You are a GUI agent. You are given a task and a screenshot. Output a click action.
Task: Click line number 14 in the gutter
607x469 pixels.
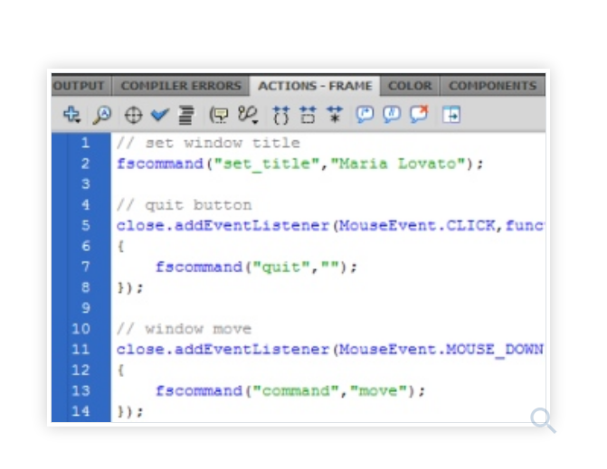click(81, 411)
